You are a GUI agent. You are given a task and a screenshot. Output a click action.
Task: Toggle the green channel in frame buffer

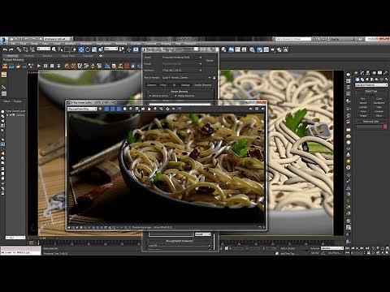[x=113, y=109]
